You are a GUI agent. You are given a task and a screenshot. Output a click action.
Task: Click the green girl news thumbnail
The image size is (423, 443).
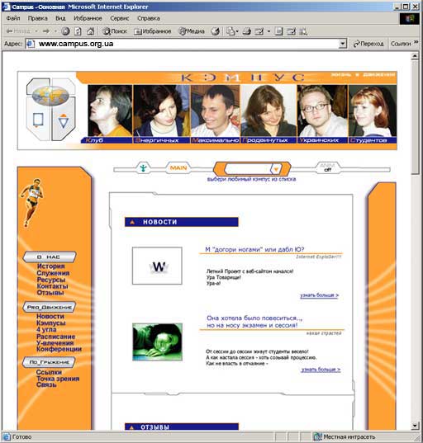point(157,342)
